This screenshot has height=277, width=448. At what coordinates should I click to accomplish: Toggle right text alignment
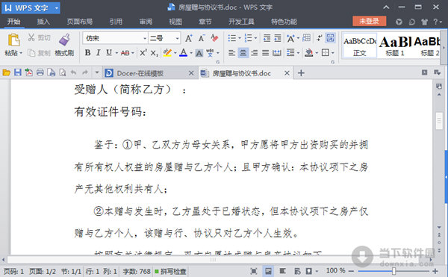[x=255, y=53]
